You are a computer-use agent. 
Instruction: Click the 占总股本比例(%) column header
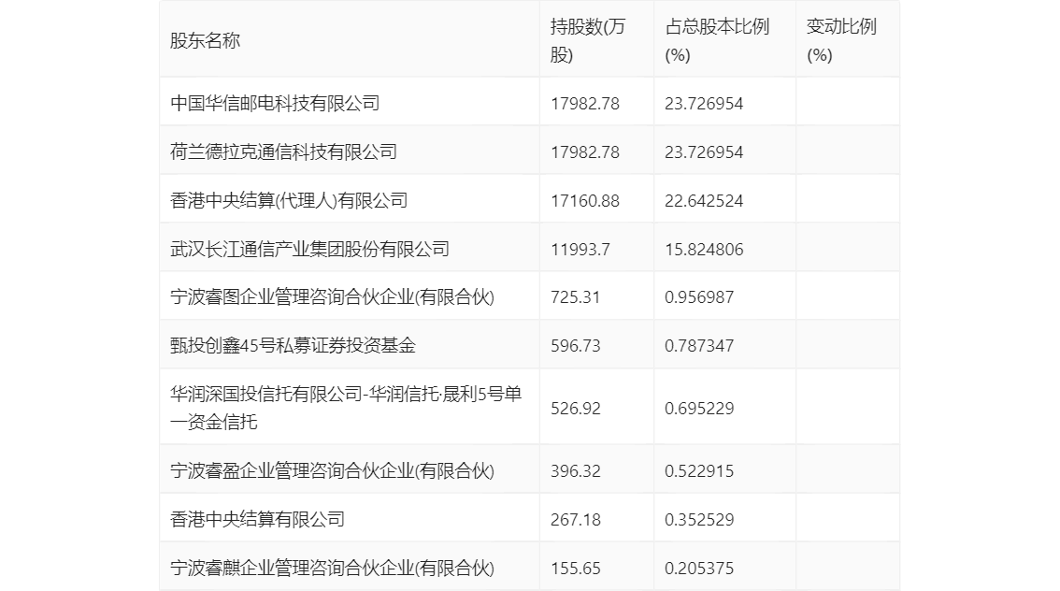coord(717,40)
